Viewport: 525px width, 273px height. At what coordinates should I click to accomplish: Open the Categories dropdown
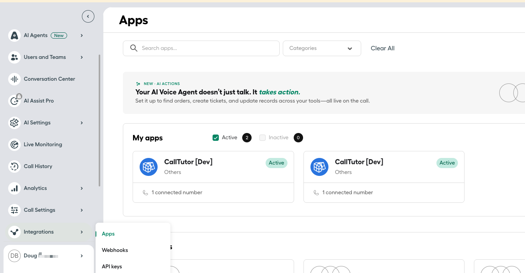[x=322, y=48]
